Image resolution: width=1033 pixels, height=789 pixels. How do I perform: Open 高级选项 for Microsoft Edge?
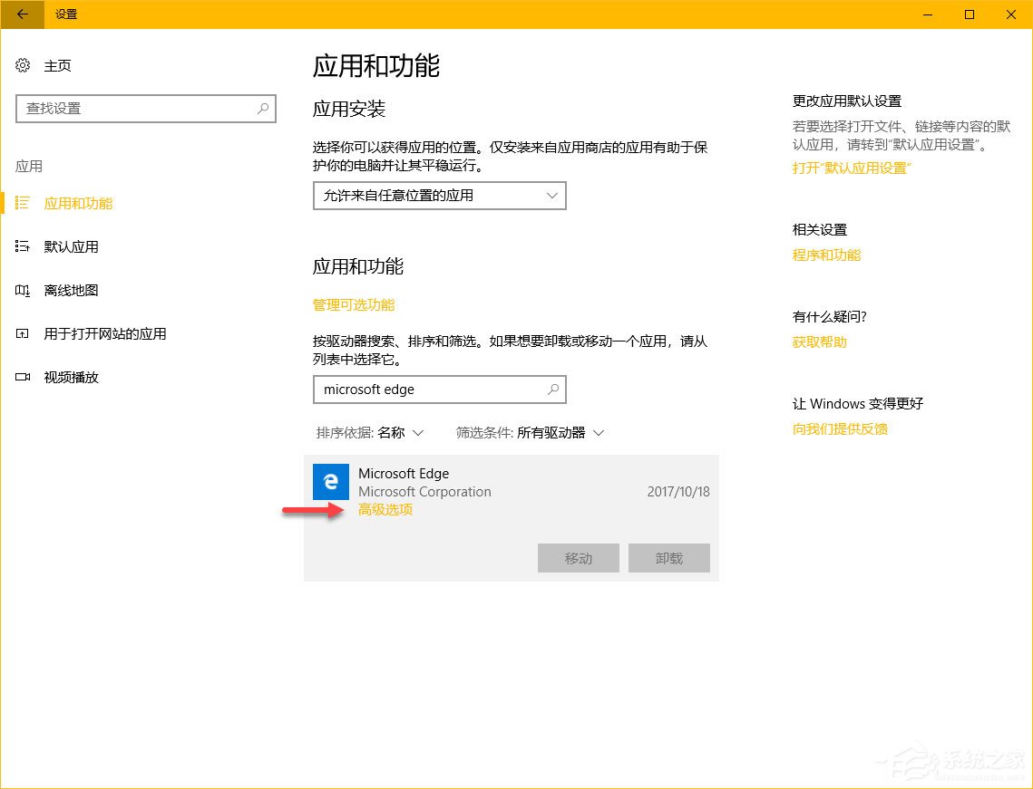385,509
